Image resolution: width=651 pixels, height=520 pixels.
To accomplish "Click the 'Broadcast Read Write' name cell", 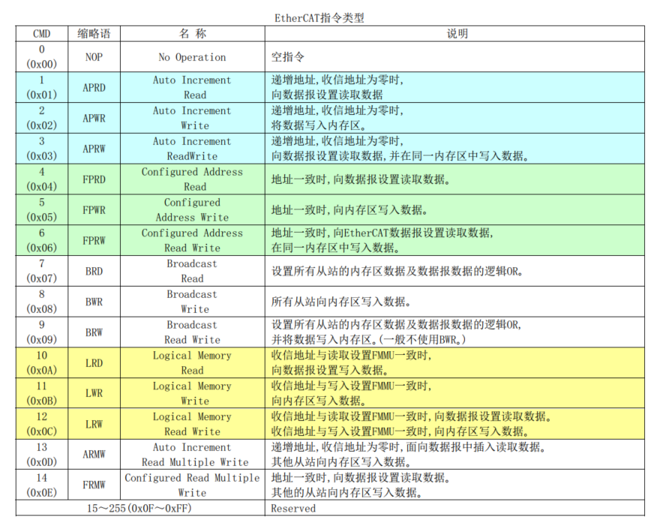I will click(x=193, y=332).
